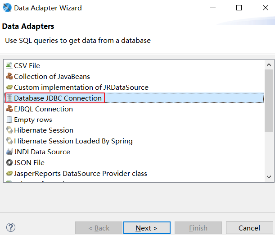Click the CSV File adapter icon
275x235 pixels.
click(x=9, y=66)
